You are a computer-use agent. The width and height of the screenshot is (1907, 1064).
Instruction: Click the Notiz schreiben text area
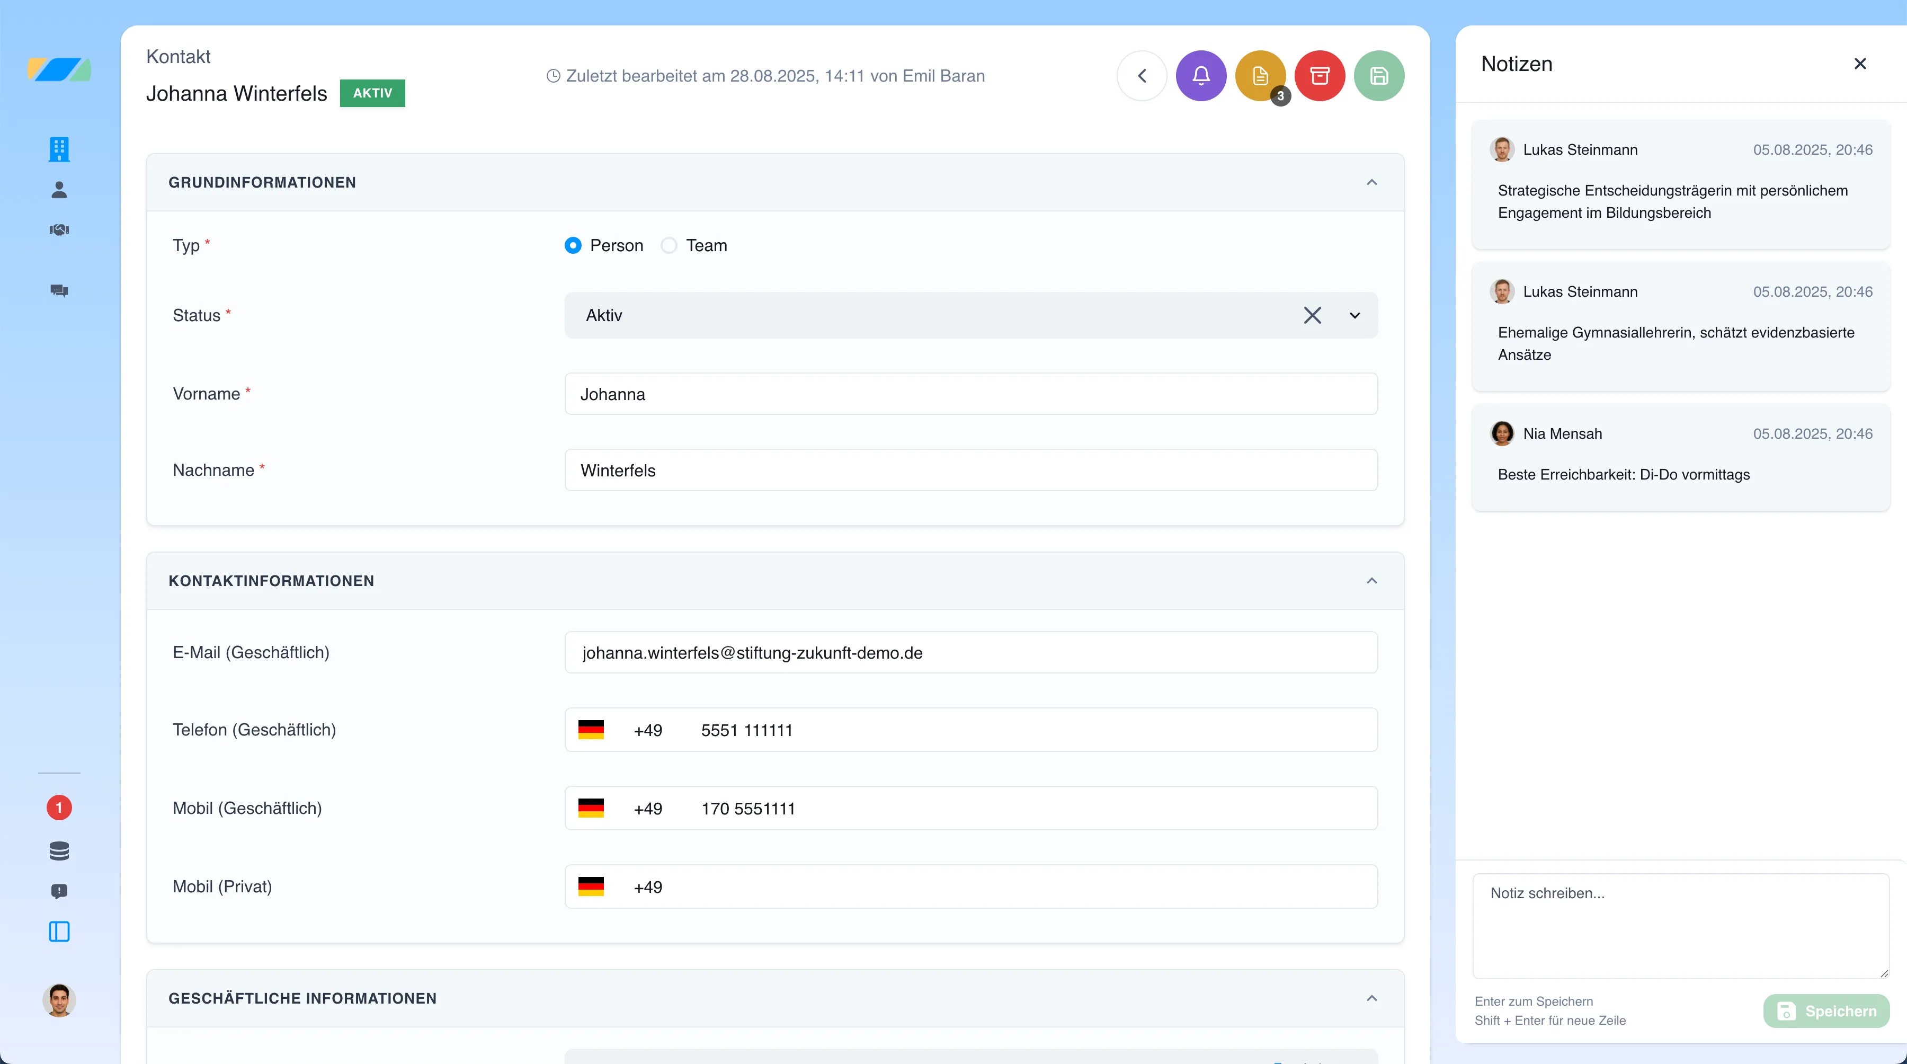click(1680, 926)
